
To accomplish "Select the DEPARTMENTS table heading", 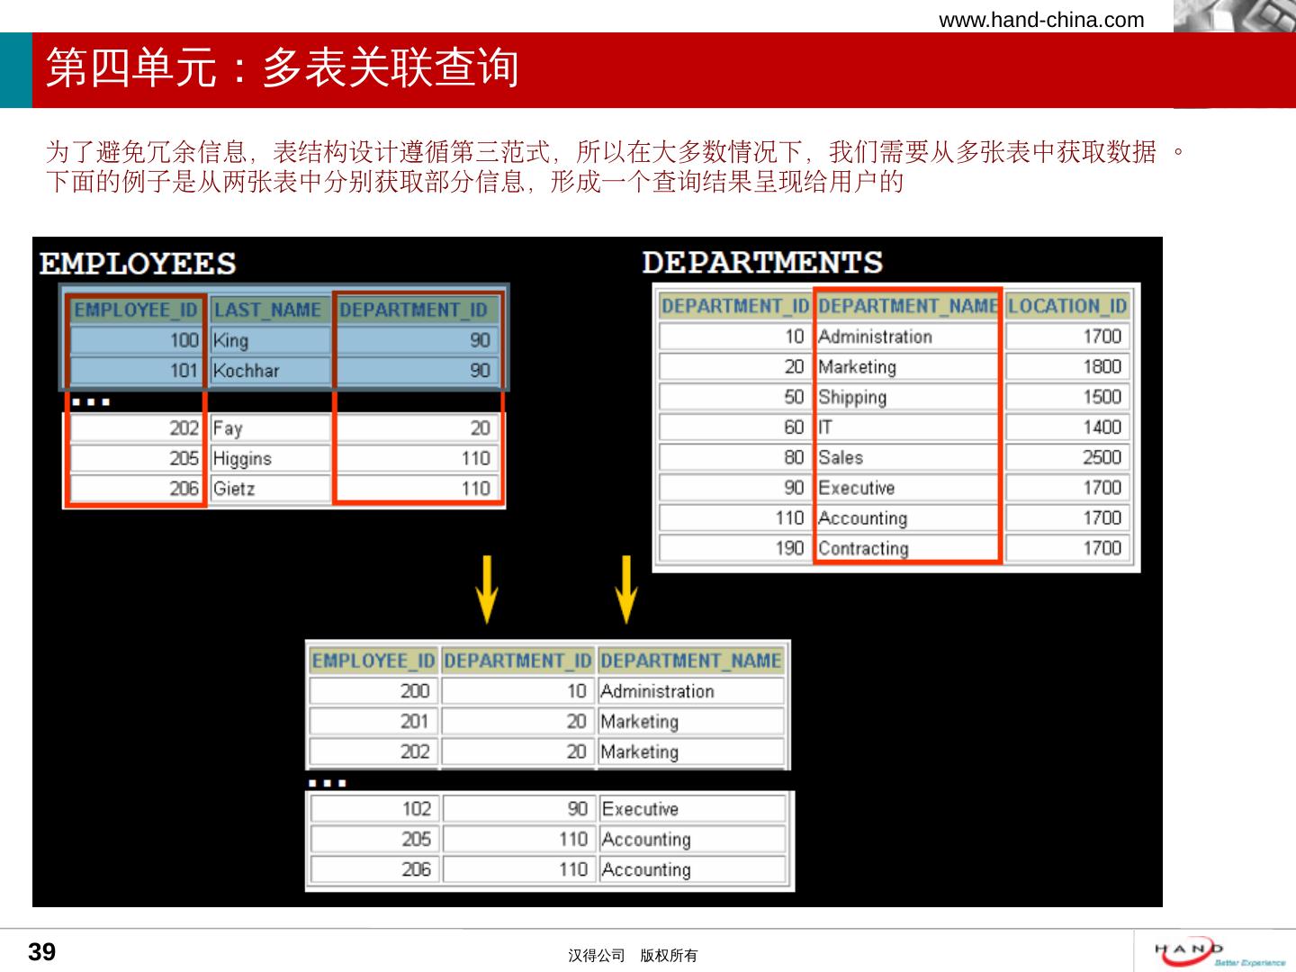I will (x=762, y=263).
